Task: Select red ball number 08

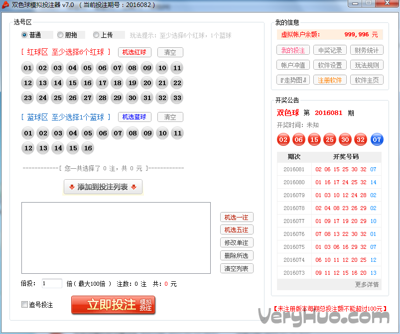Action: tap(132, 68)
